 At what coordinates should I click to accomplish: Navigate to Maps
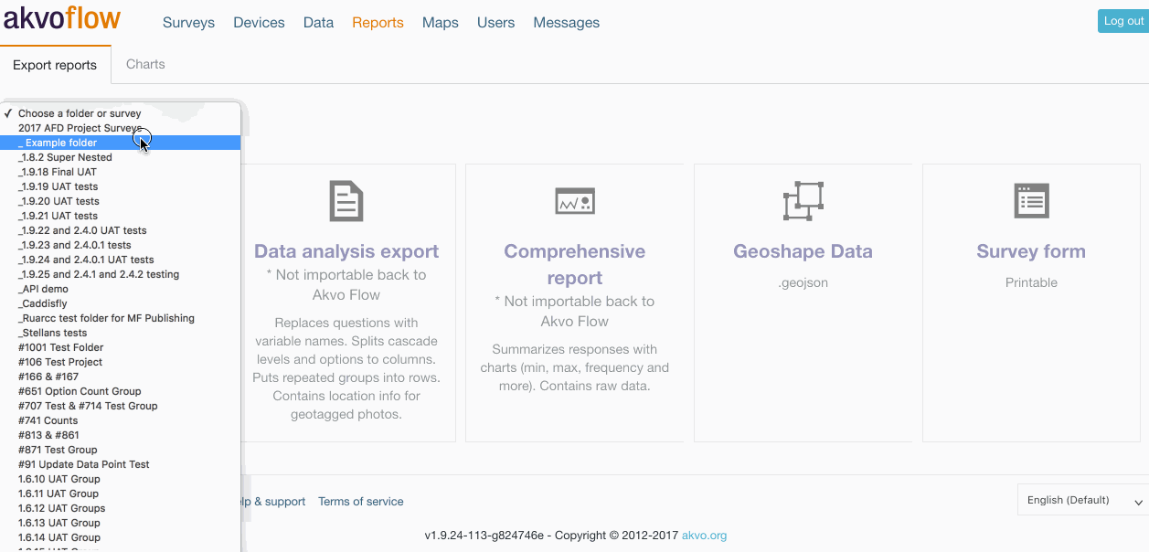click(x=441, y=23)
